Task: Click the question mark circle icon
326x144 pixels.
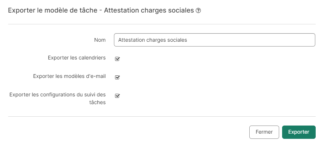Action: pos(198,11)
